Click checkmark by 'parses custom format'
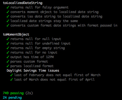122x100 pixels. coord(8,62)
